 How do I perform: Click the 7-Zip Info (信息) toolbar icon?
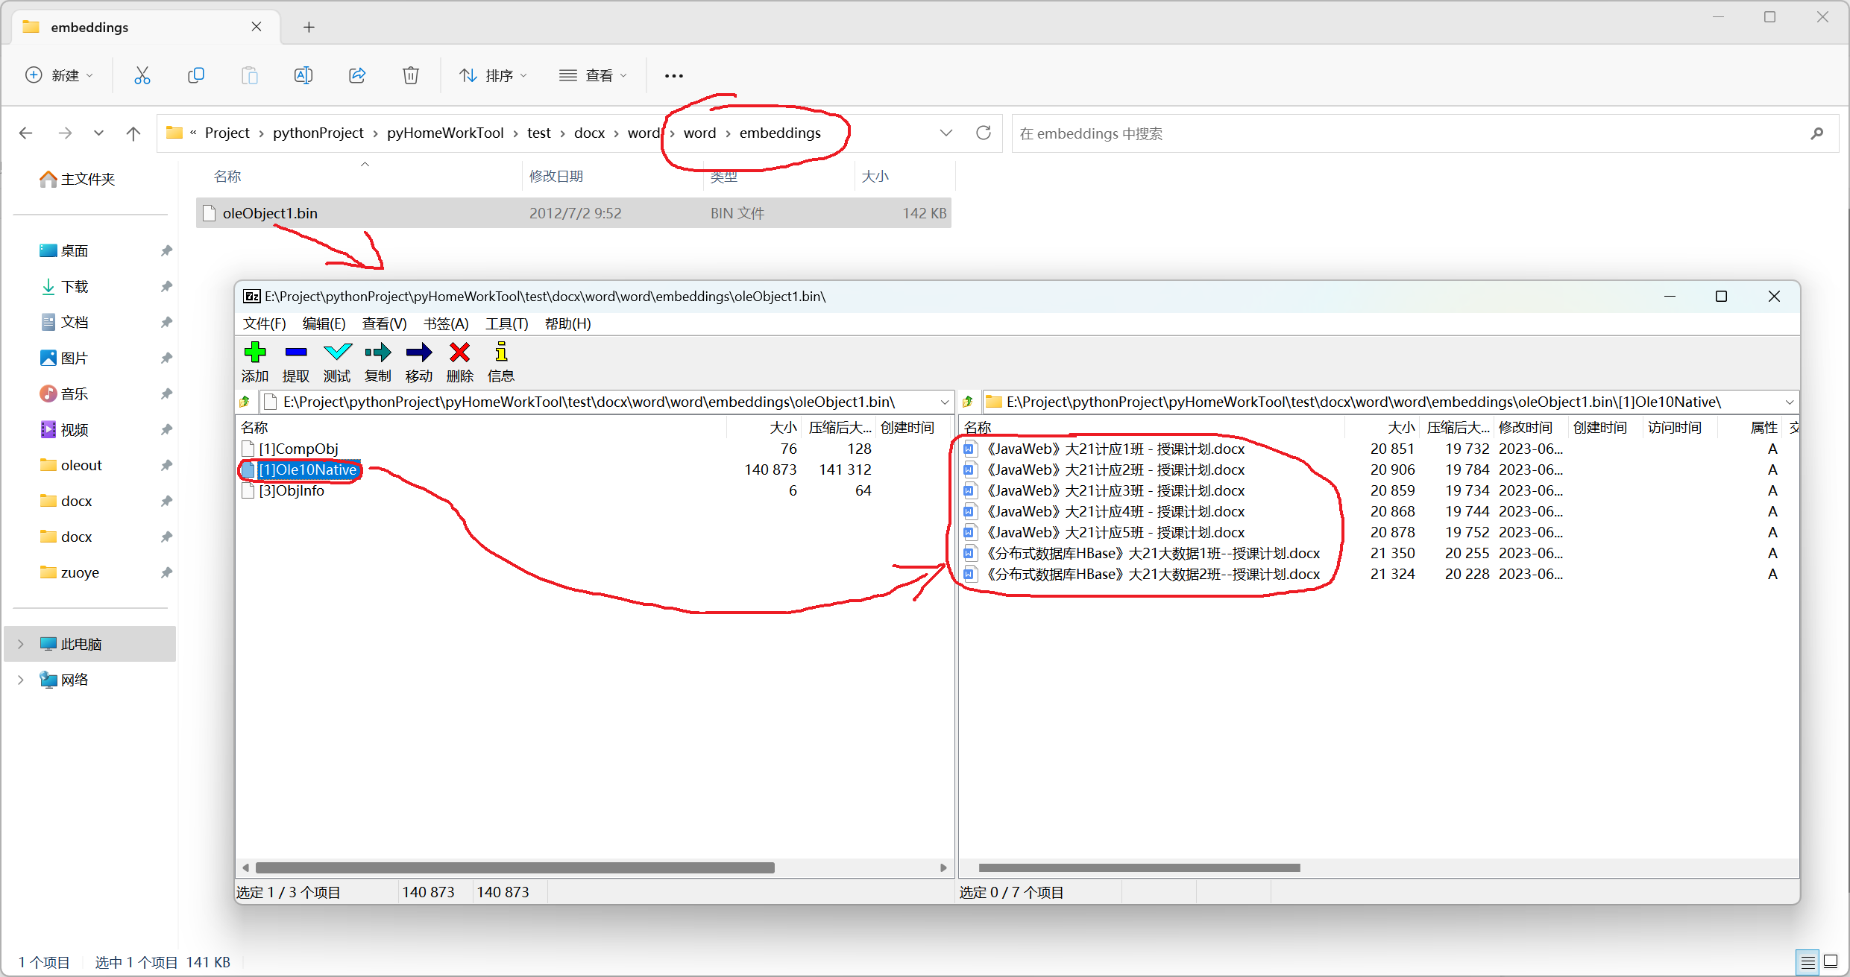click(x=501, y=352)
